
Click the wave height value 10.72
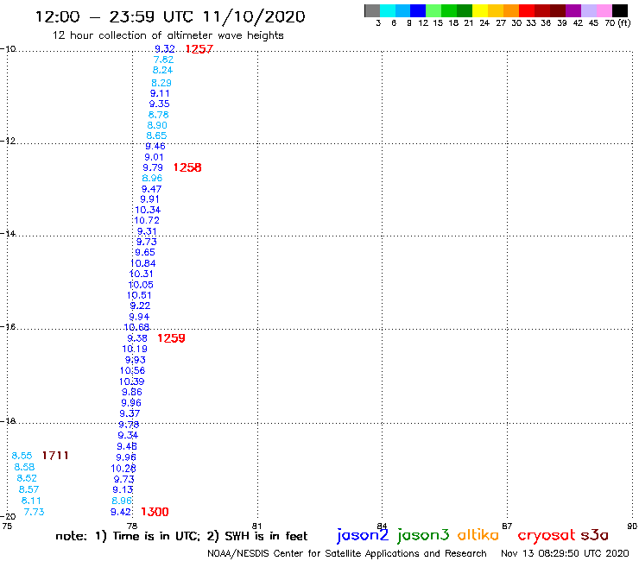147,220
